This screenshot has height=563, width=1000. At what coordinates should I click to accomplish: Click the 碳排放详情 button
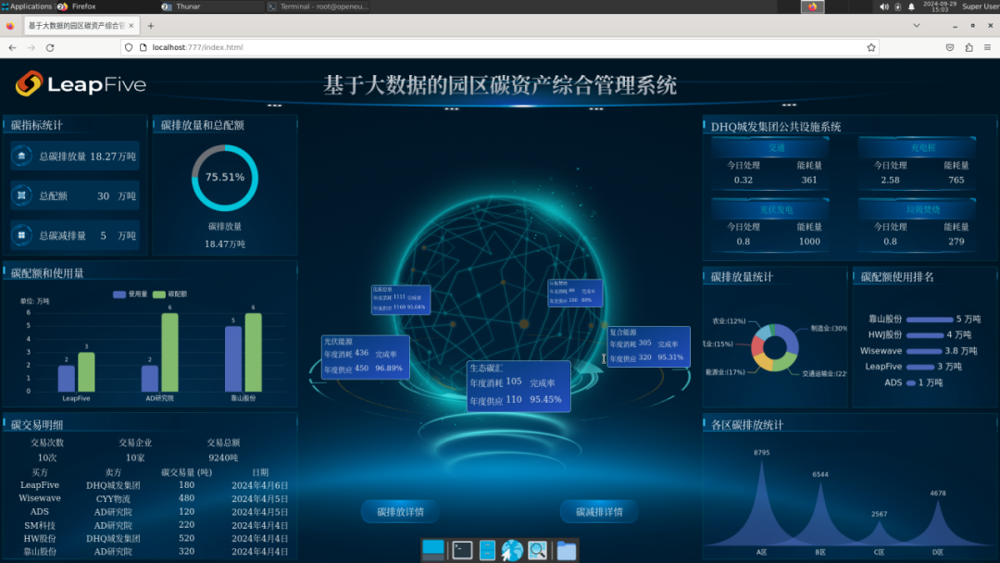click(401, 512)
